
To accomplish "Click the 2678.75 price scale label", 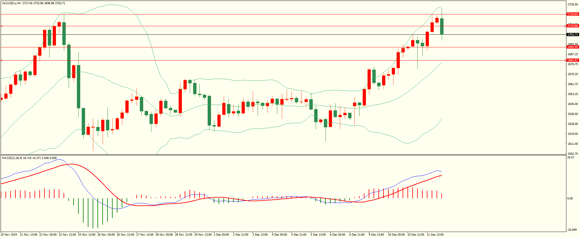I will pyautogui.click(x=573, y=64).
